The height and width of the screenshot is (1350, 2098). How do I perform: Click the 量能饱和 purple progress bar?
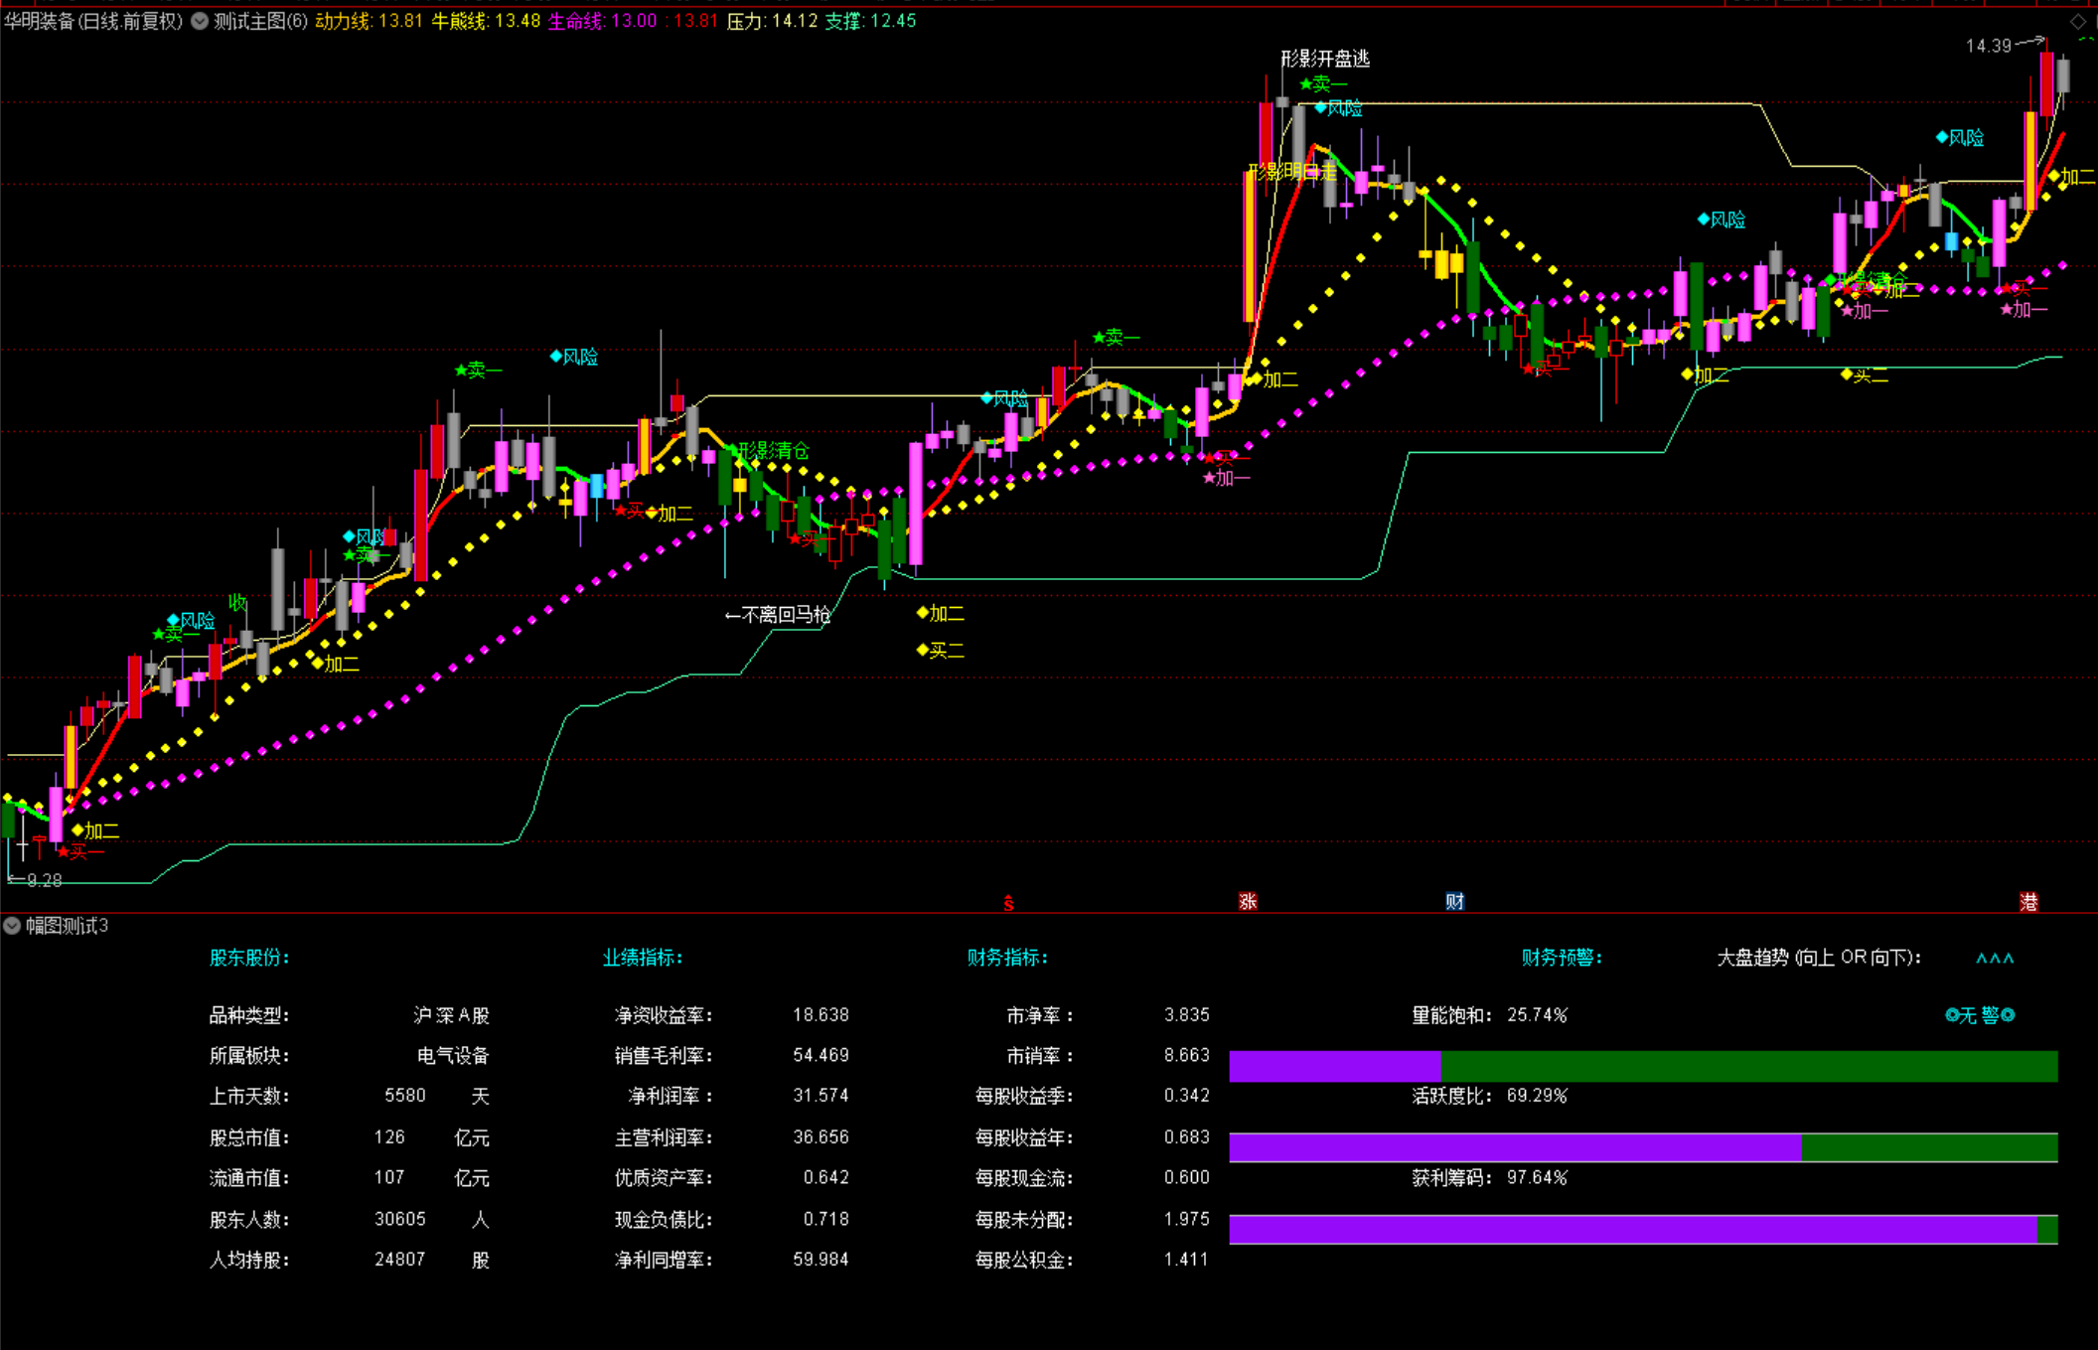(1334, 1066)
